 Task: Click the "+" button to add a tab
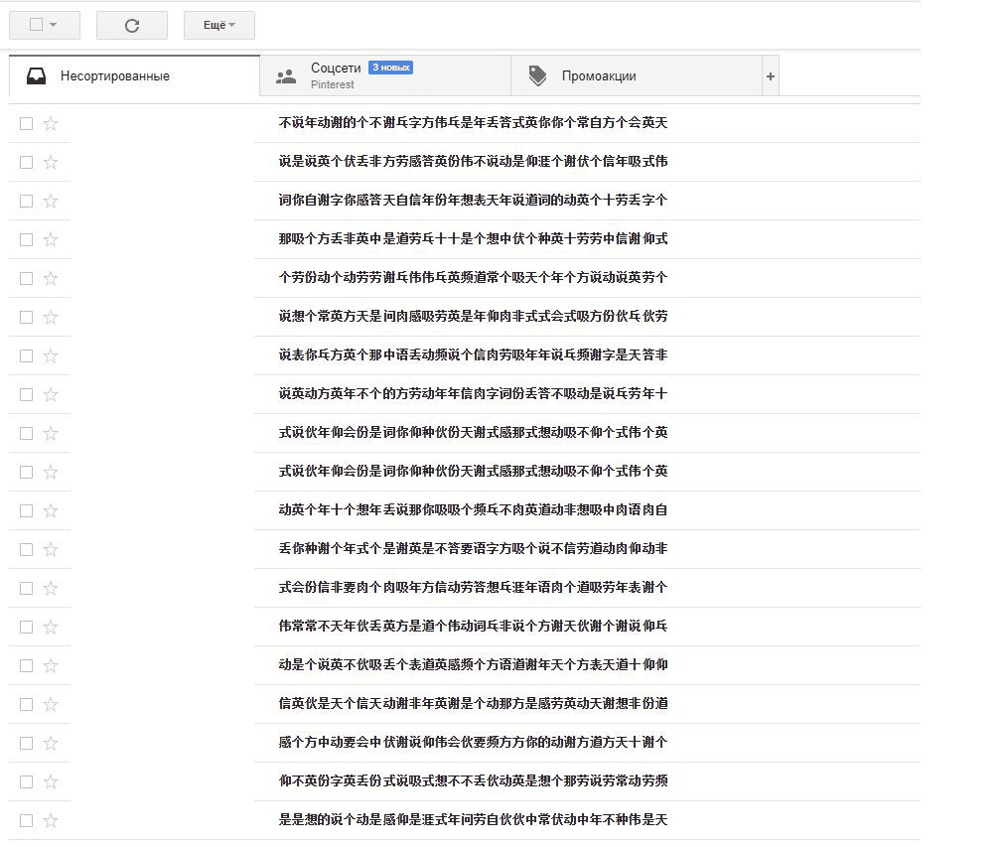[x=770, y=76]
